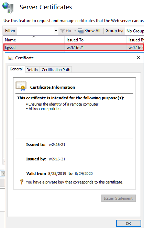Click w2k16-21 in the Issued To column
This screenshot has width=144, height=228.
[75, 48]
